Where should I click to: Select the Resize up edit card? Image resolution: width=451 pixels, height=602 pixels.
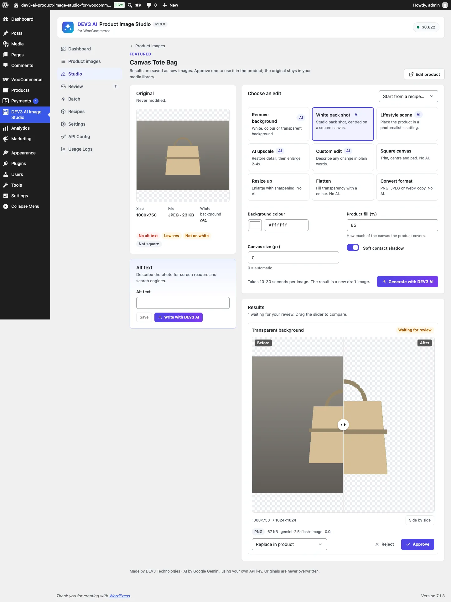click(278, 187)
